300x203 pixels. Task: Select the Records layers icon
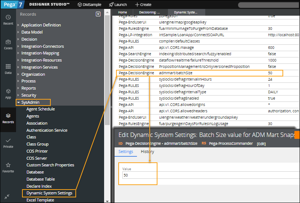click(8, 116)
